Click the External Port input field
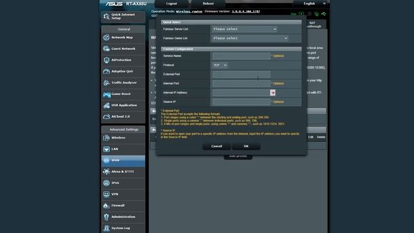 [241, 74]
